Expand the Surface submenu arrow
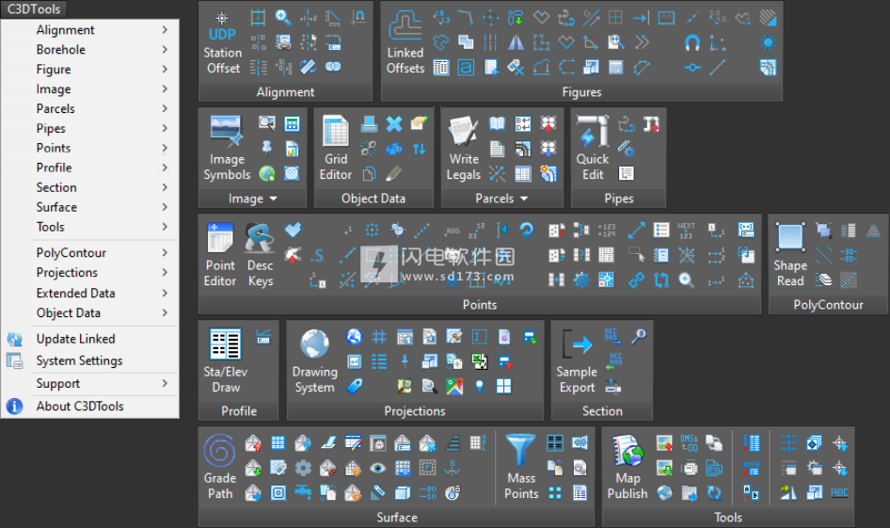Screen dimensions: 890x528 point(165,207)
